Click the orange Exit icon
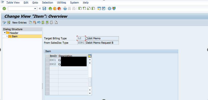The width and height of the screenshot is (208, 100). (x=54, y=8)
